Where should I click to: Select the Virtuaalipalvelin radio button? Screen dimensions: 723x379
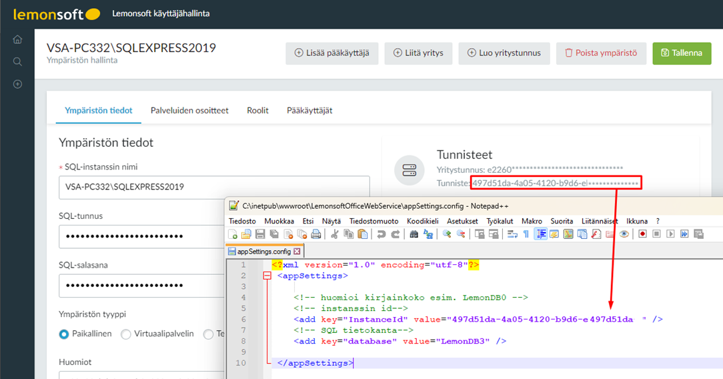pyautogui.click(x=126, y=334)
